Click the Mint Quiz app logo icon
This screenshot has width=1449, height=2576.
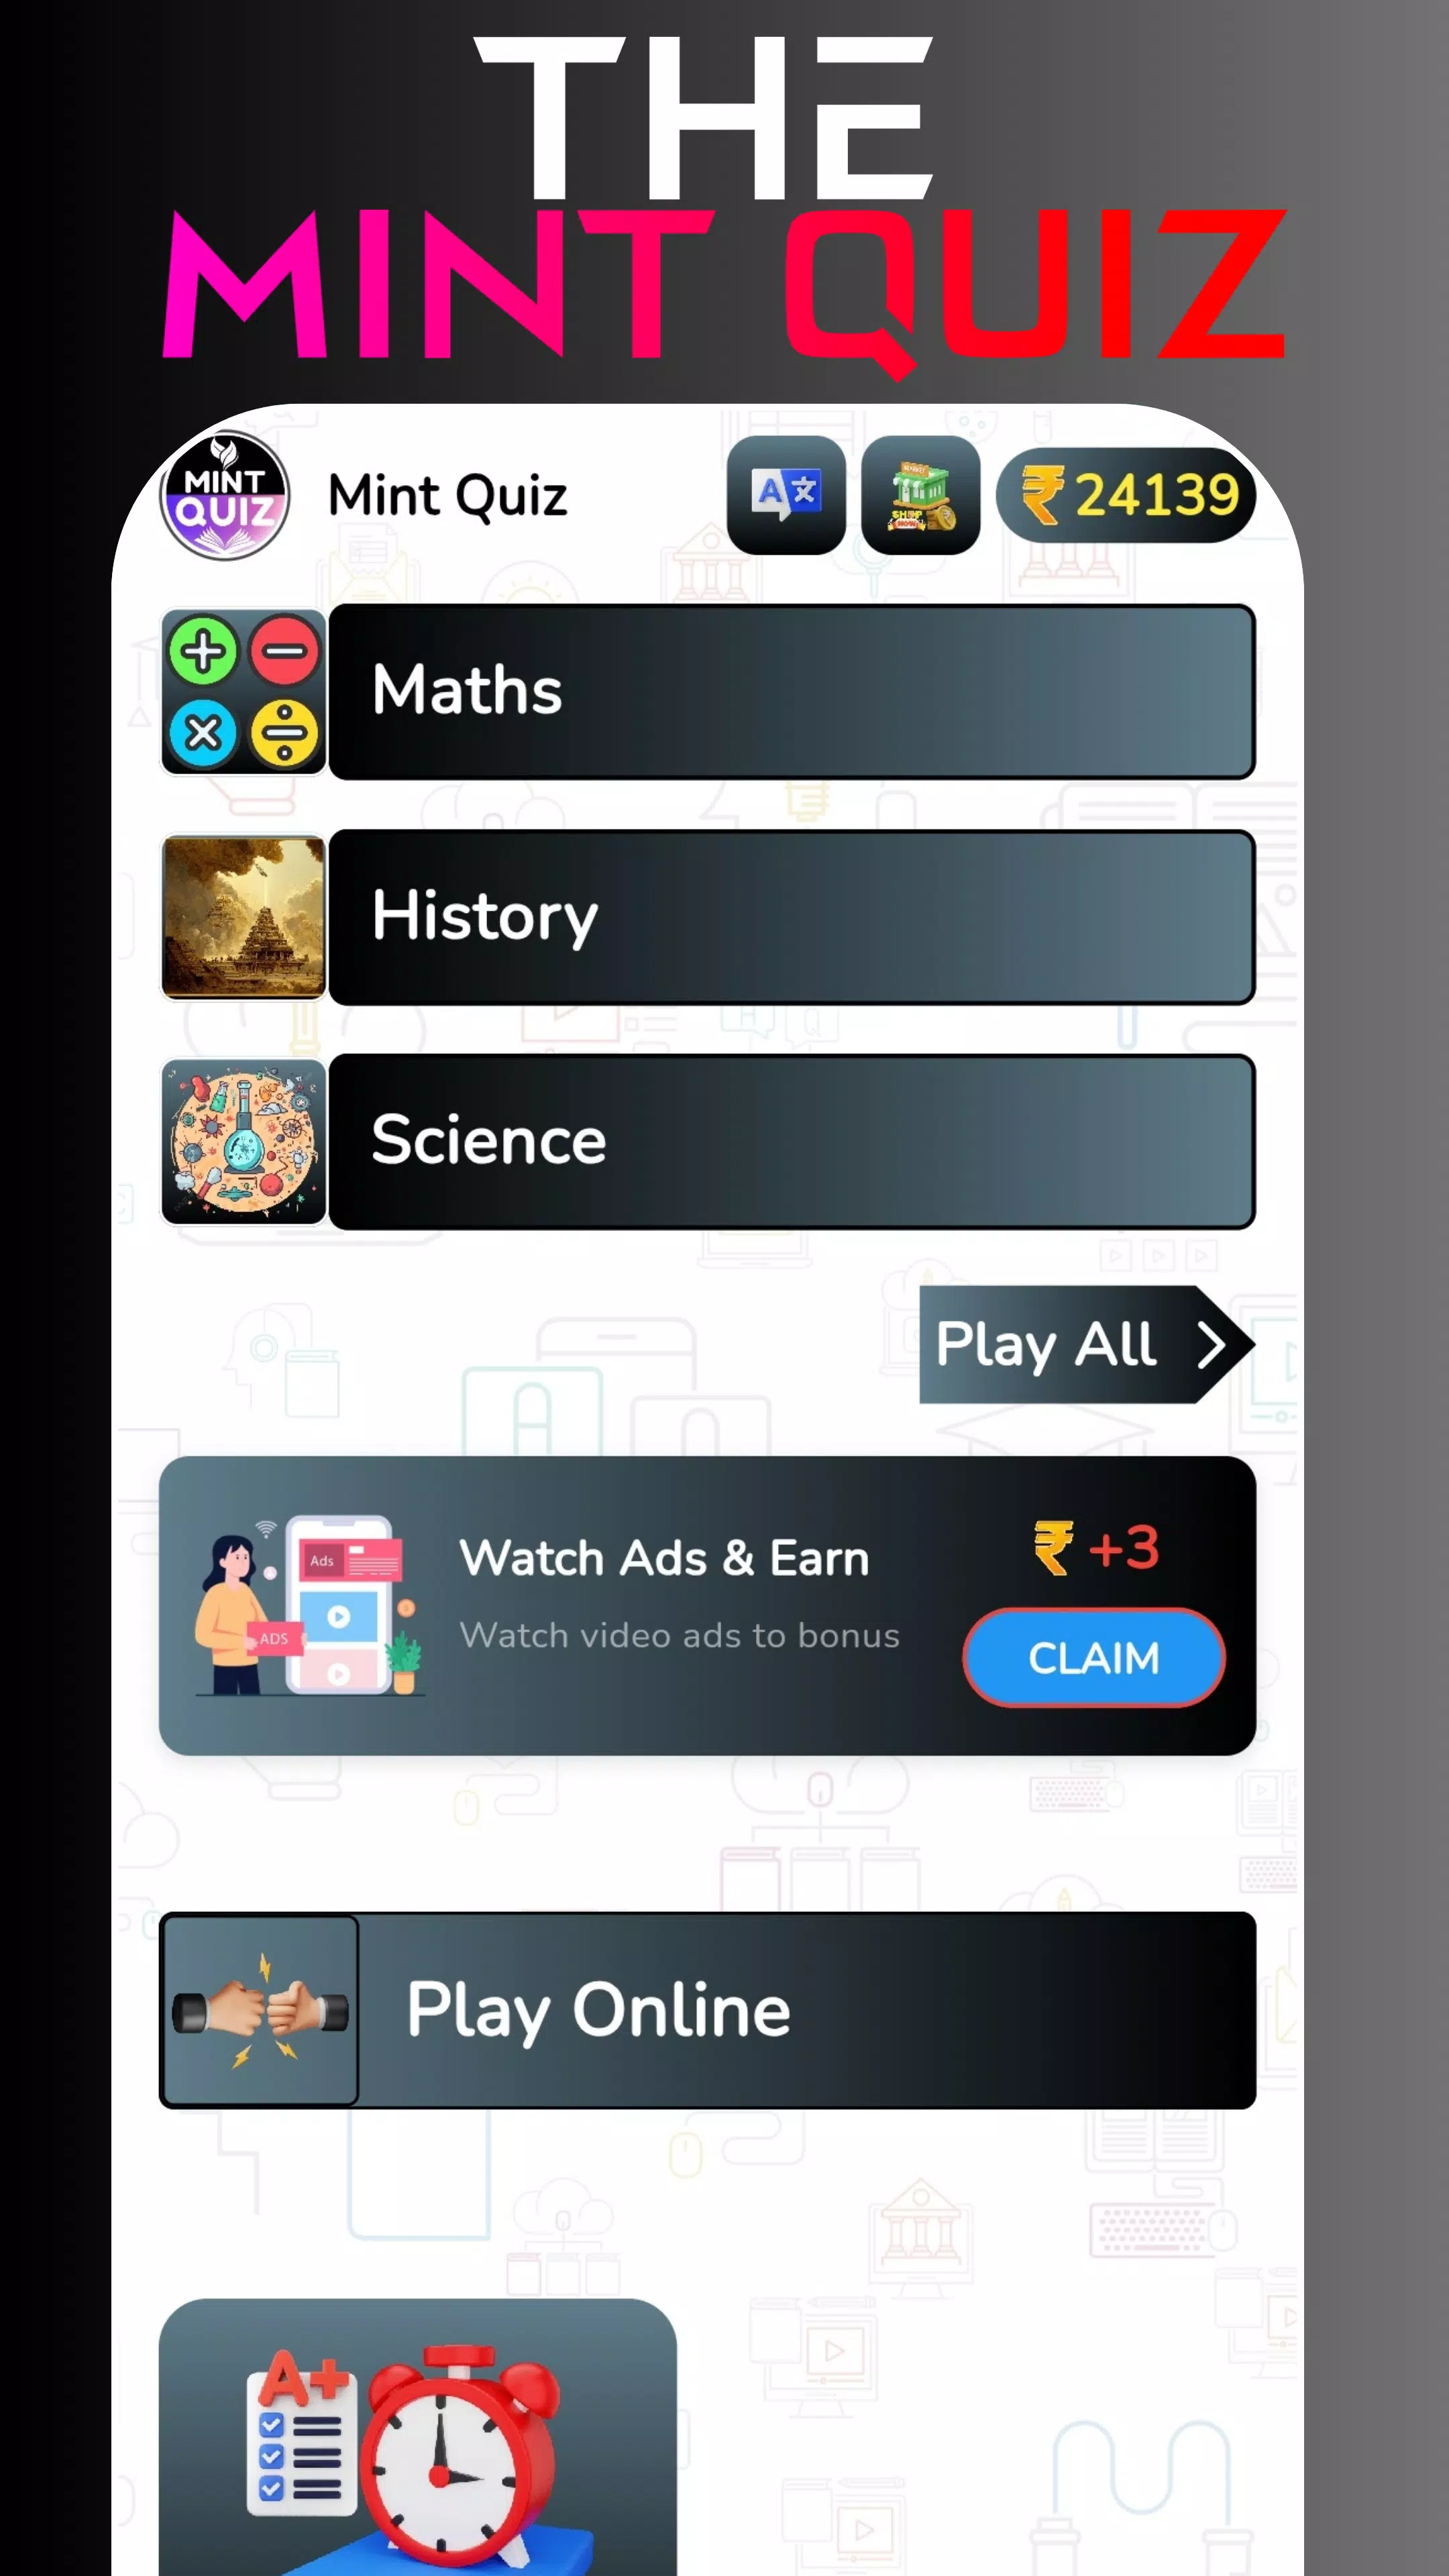pos(225,495)
